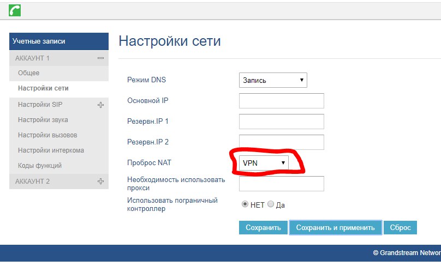This screenshot has width=441, height=272.
Task: Open the Режим DNS dropdown
Action: (273, 80)
